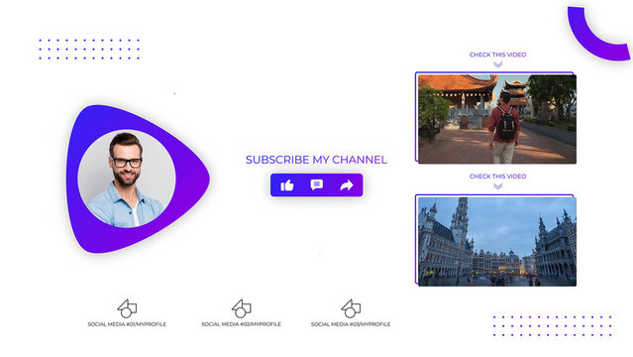The width and height of the screenshot is (633, 357).
Task: Open the city square video thumbnail
Action: coord(497,241)
